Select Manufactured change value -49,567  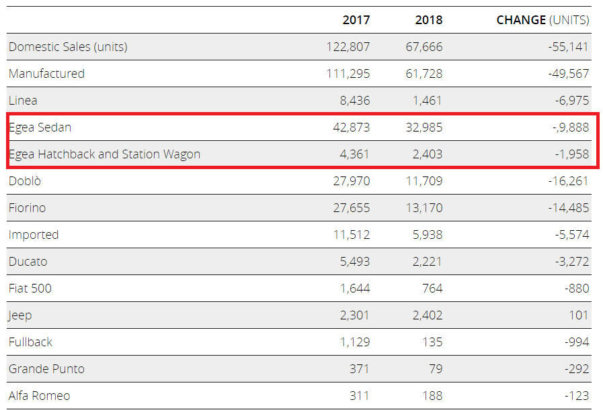(x=569, y=74)
